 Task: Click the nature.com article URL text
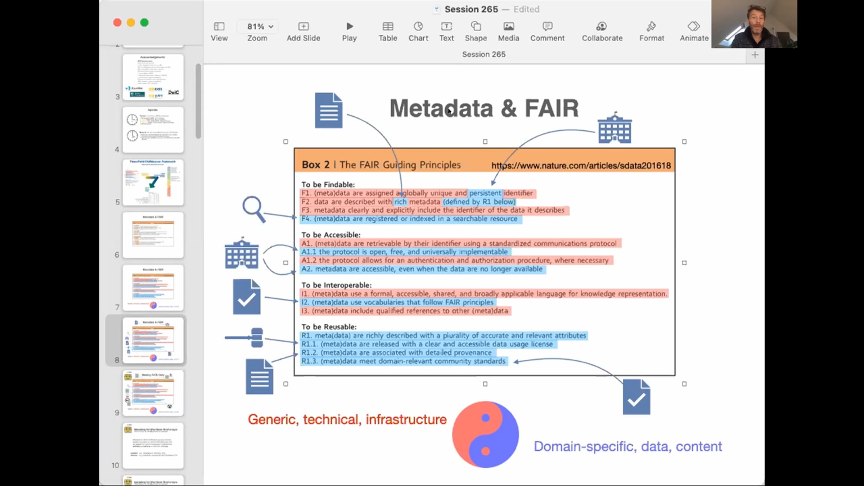coord(581,166)
